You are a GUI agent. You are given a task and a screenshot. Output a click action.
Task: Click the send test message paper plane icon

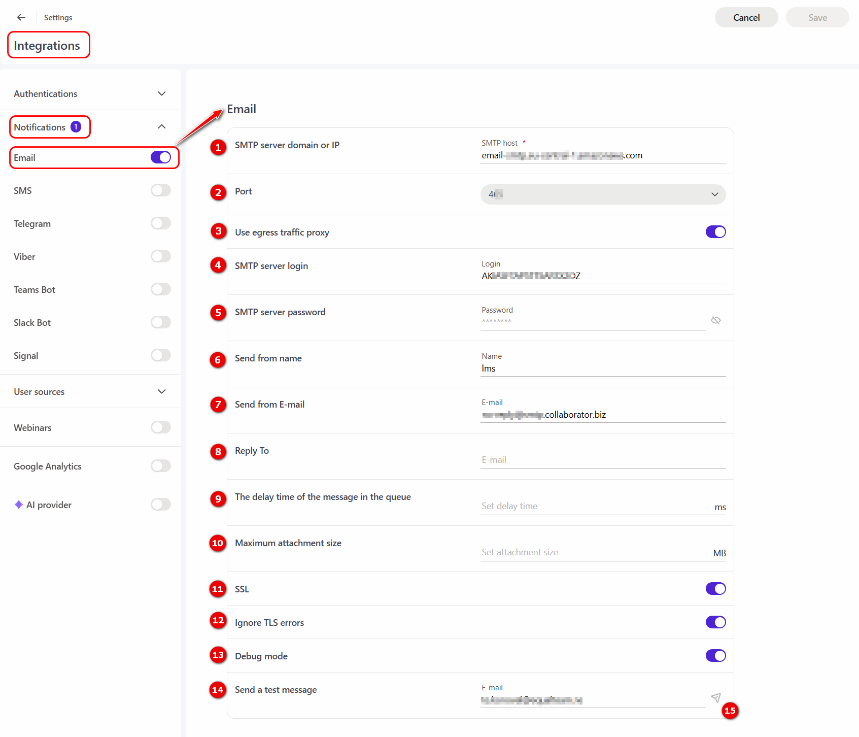tap(715, 697)
